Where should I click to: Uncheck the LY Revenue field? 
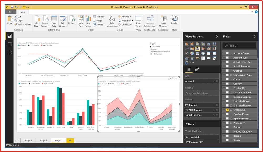227,110
